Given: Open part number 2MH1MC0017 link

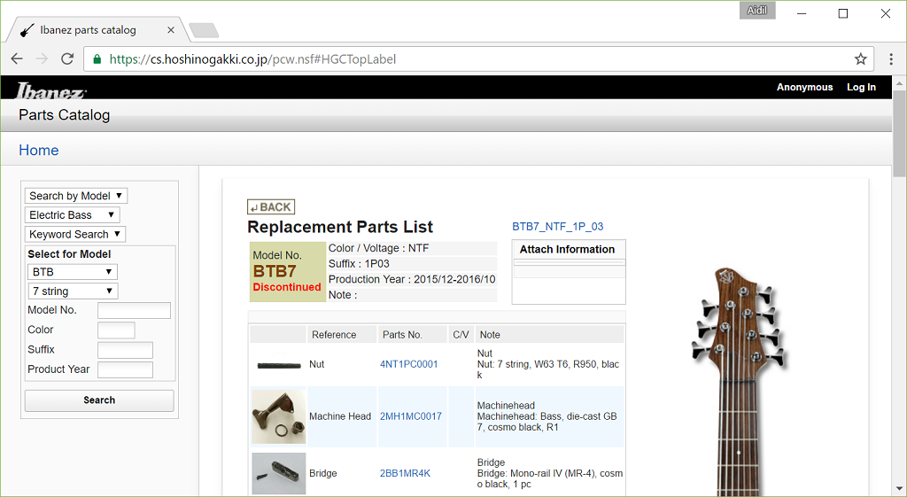Looking at the screenshot, I should (x=411, y=416).
